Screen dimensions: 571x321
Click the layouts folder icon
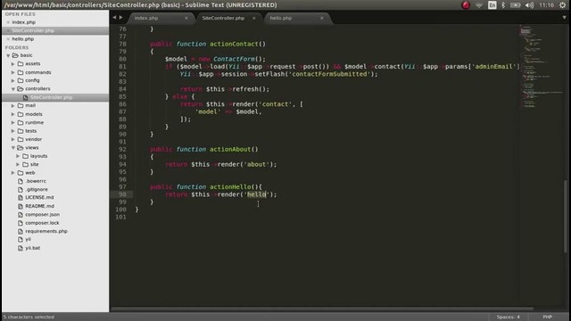click(x=26, y=156)
